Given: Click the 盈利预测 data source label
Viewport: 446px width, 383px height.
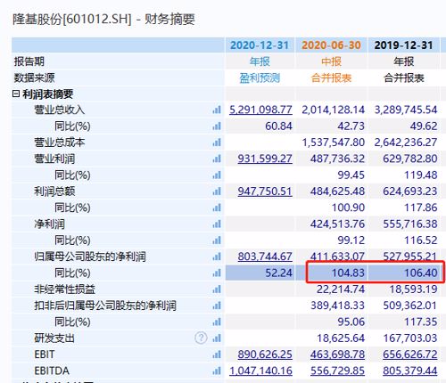Looking at the screenshot, I should pyautogui.click(x=260, y=78).
